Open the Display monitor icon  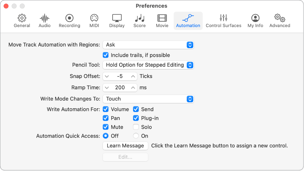117,18
